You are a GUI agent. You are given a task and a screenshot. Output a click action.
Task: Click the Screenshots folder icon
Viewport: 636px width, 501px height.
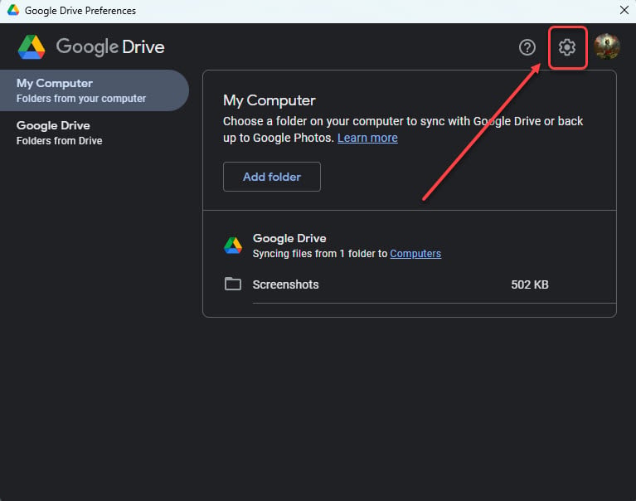point(233,284)
